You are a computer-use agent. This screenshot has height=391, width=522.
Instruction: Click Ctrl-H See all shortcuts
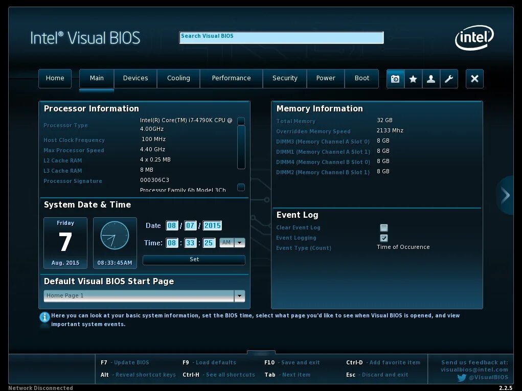(x=219, y=375)
